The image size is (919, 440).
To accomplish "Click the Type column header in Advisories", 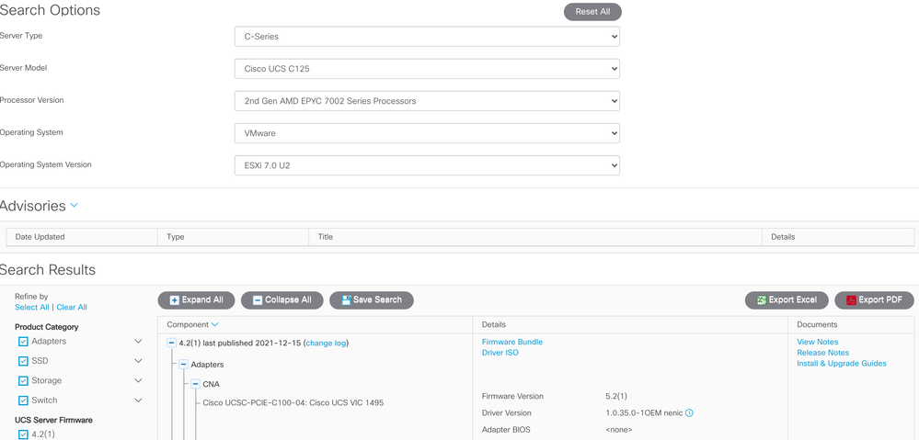I will coord(175,237).
